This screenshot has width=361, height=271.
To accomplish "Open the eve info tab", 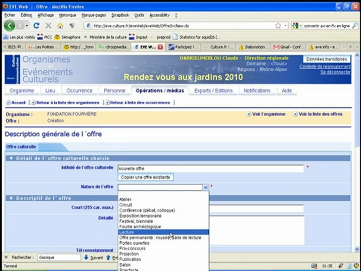I will [323, 47].
